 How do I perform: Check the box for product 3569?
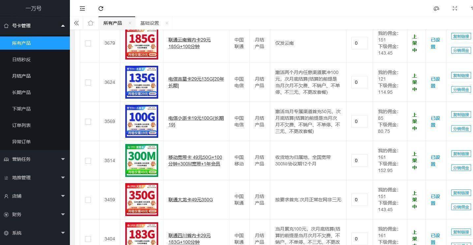pos(88,121)
